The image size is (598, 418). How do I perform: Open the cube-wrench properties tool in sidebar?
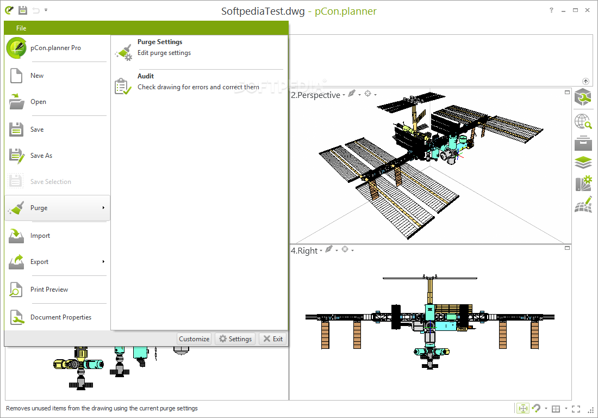tap(583, 97)
